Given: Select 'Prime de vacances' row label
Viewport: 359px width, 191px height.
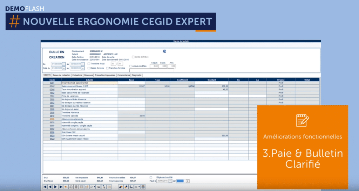Looking at the screenshot, I should coord(70,96).
